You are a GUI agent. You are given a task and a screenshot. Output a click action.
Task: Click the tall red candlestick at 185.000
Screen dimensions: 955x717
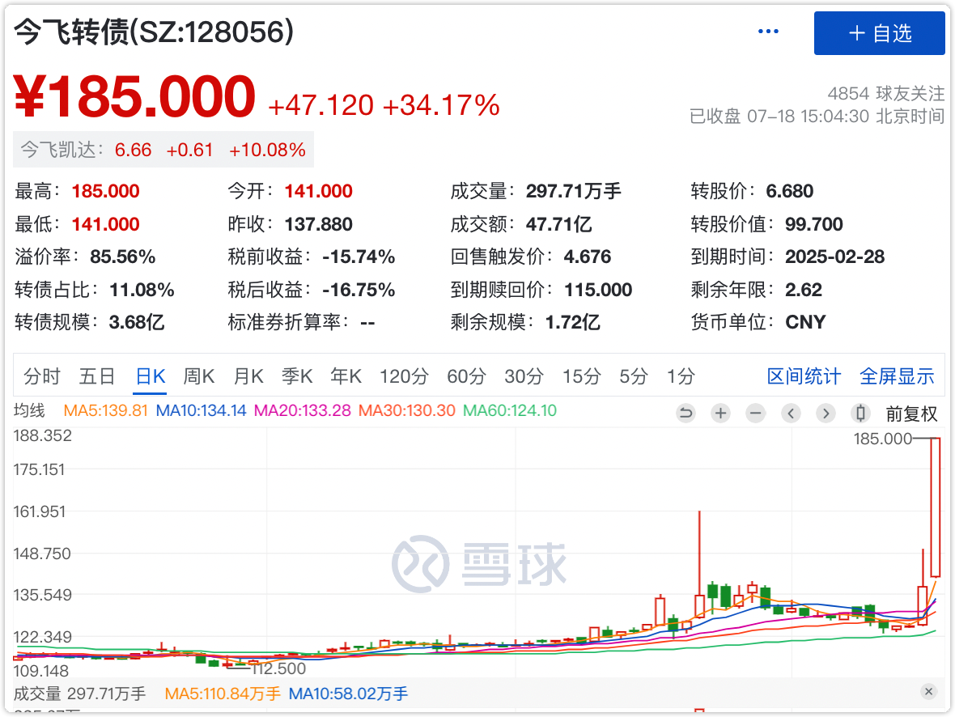coord(936,507)
